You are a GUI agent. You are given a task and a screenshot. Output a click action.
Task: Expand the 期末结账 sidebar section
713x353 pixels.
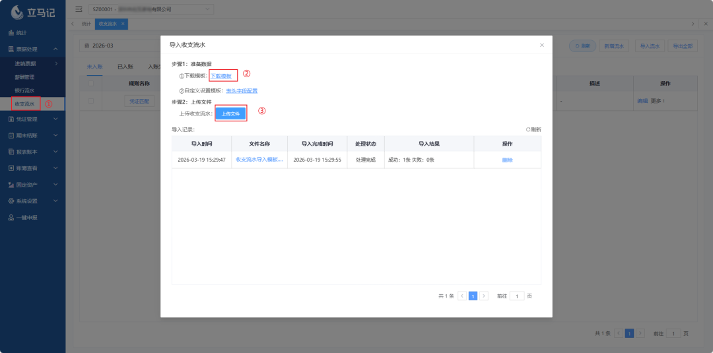click(x=32, y=135)
